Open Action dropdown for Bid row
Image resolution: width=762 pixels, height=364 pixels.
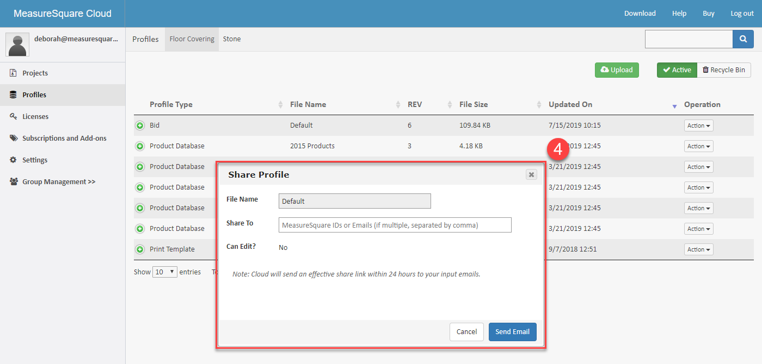pyautogui.click(x=699, y=125)
